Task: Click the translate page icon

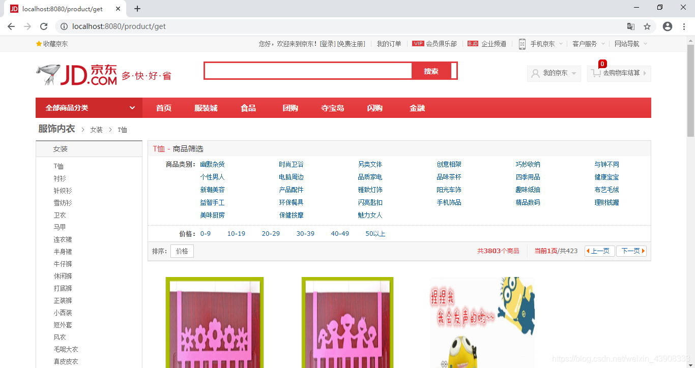Action: coord(631,26)
